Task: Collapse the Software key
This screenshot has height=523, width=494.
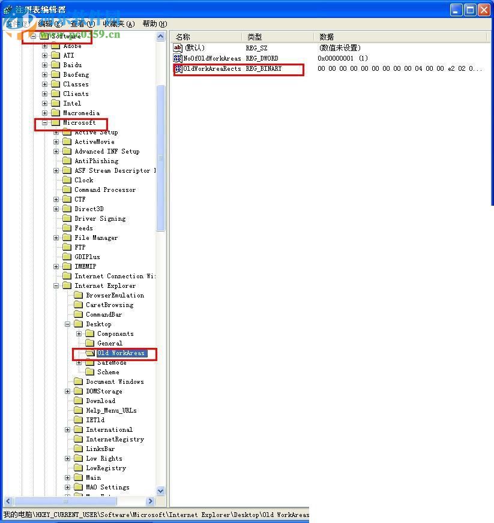Action: point(33,36)
